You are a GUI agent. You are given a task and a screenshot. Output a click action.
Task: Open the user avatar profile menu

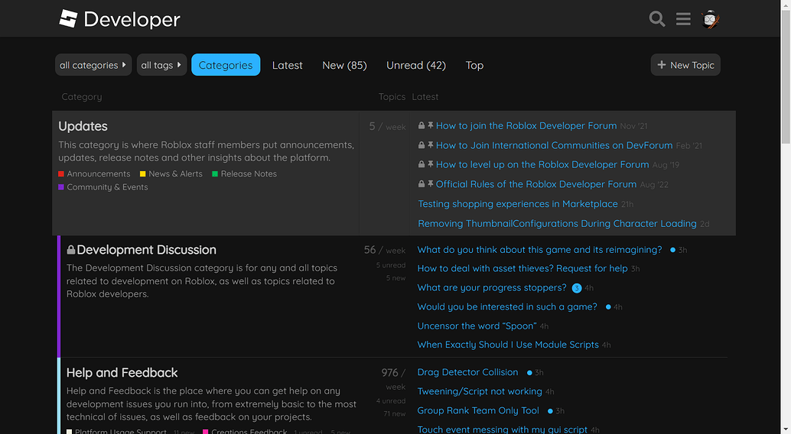710,19
